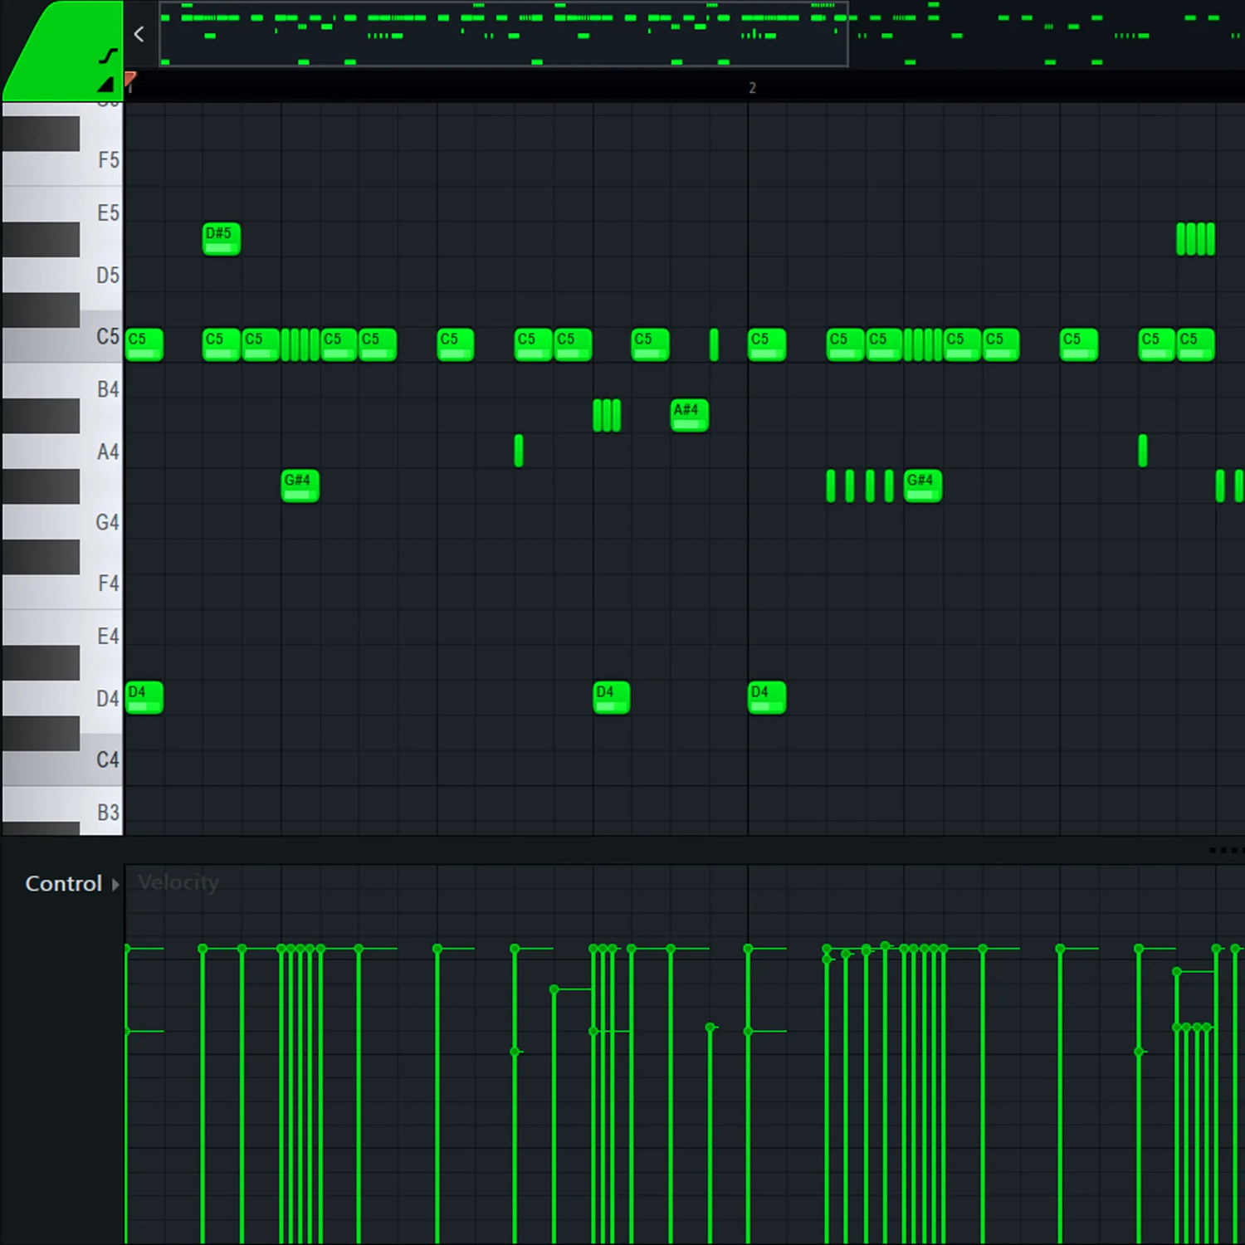1245x1245 pixels.
Task: Click the orange playhead marker at bar 1
Action: coord(130,79)
